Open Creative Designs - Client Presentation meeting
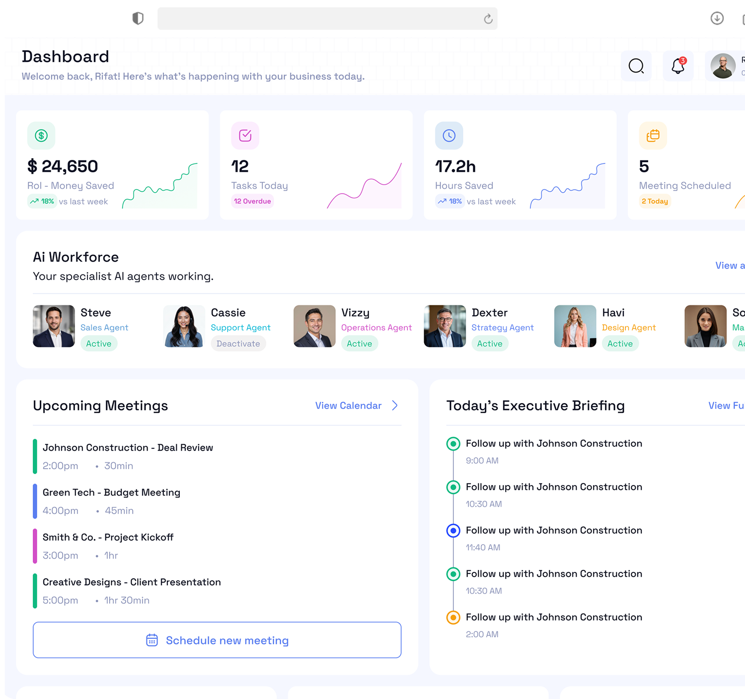The width and height of the screenshot is (745, 699). [217, 591]
